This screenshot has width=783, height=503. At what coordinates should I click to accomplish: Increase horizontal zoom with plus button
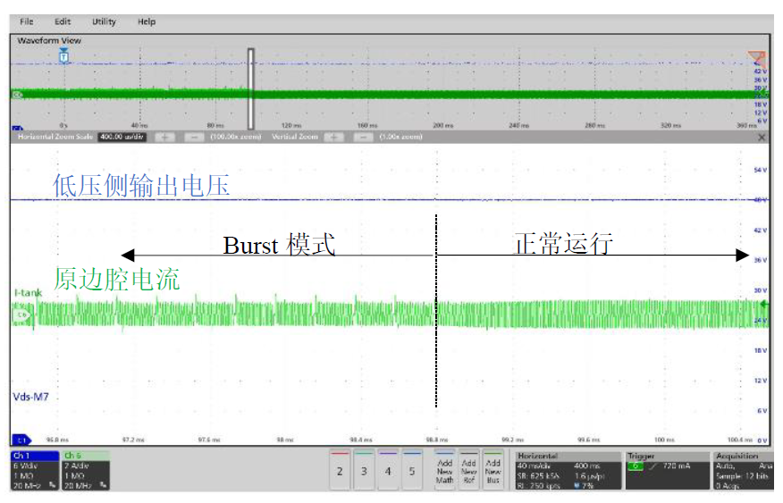165,138
